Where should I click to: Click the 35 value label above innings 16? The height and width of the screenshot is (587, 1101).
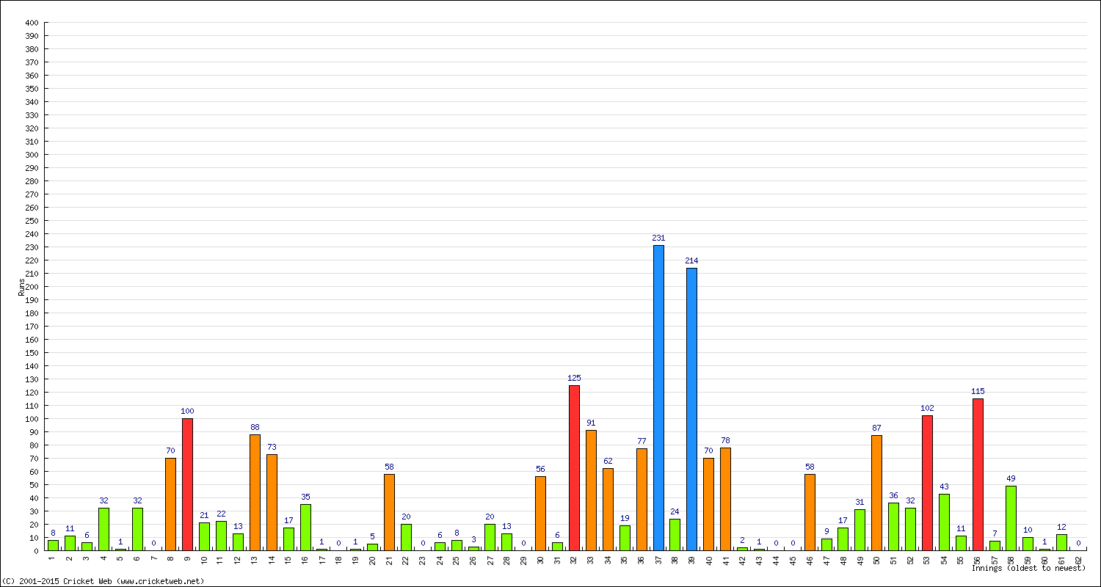pos(305,497)
